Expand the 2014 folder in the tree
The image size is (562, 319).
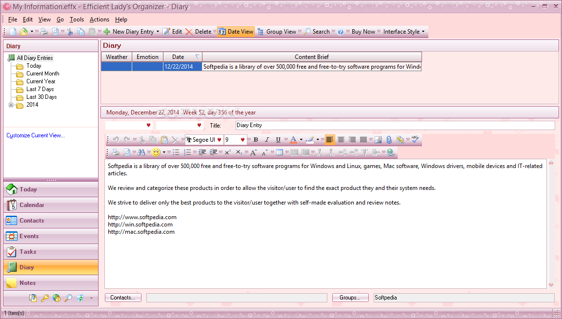click(x=11, y=105)
